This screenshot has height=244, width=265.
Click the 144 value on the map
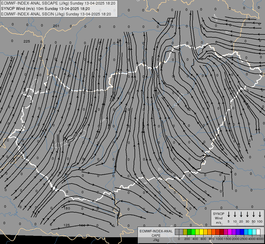click(82, 225)
